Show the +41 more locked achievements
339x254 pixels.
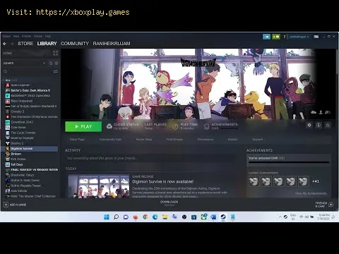[x=316, y=181]
